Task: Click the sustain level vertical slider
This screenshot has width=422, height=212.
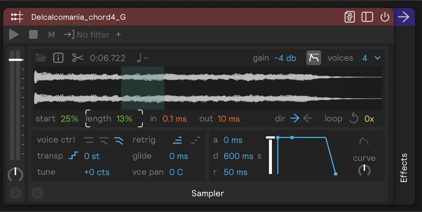Action: [270, 155]
